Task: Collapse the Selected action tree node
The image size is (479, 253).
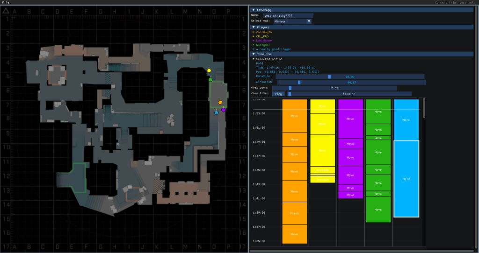Action: [254, 59]
